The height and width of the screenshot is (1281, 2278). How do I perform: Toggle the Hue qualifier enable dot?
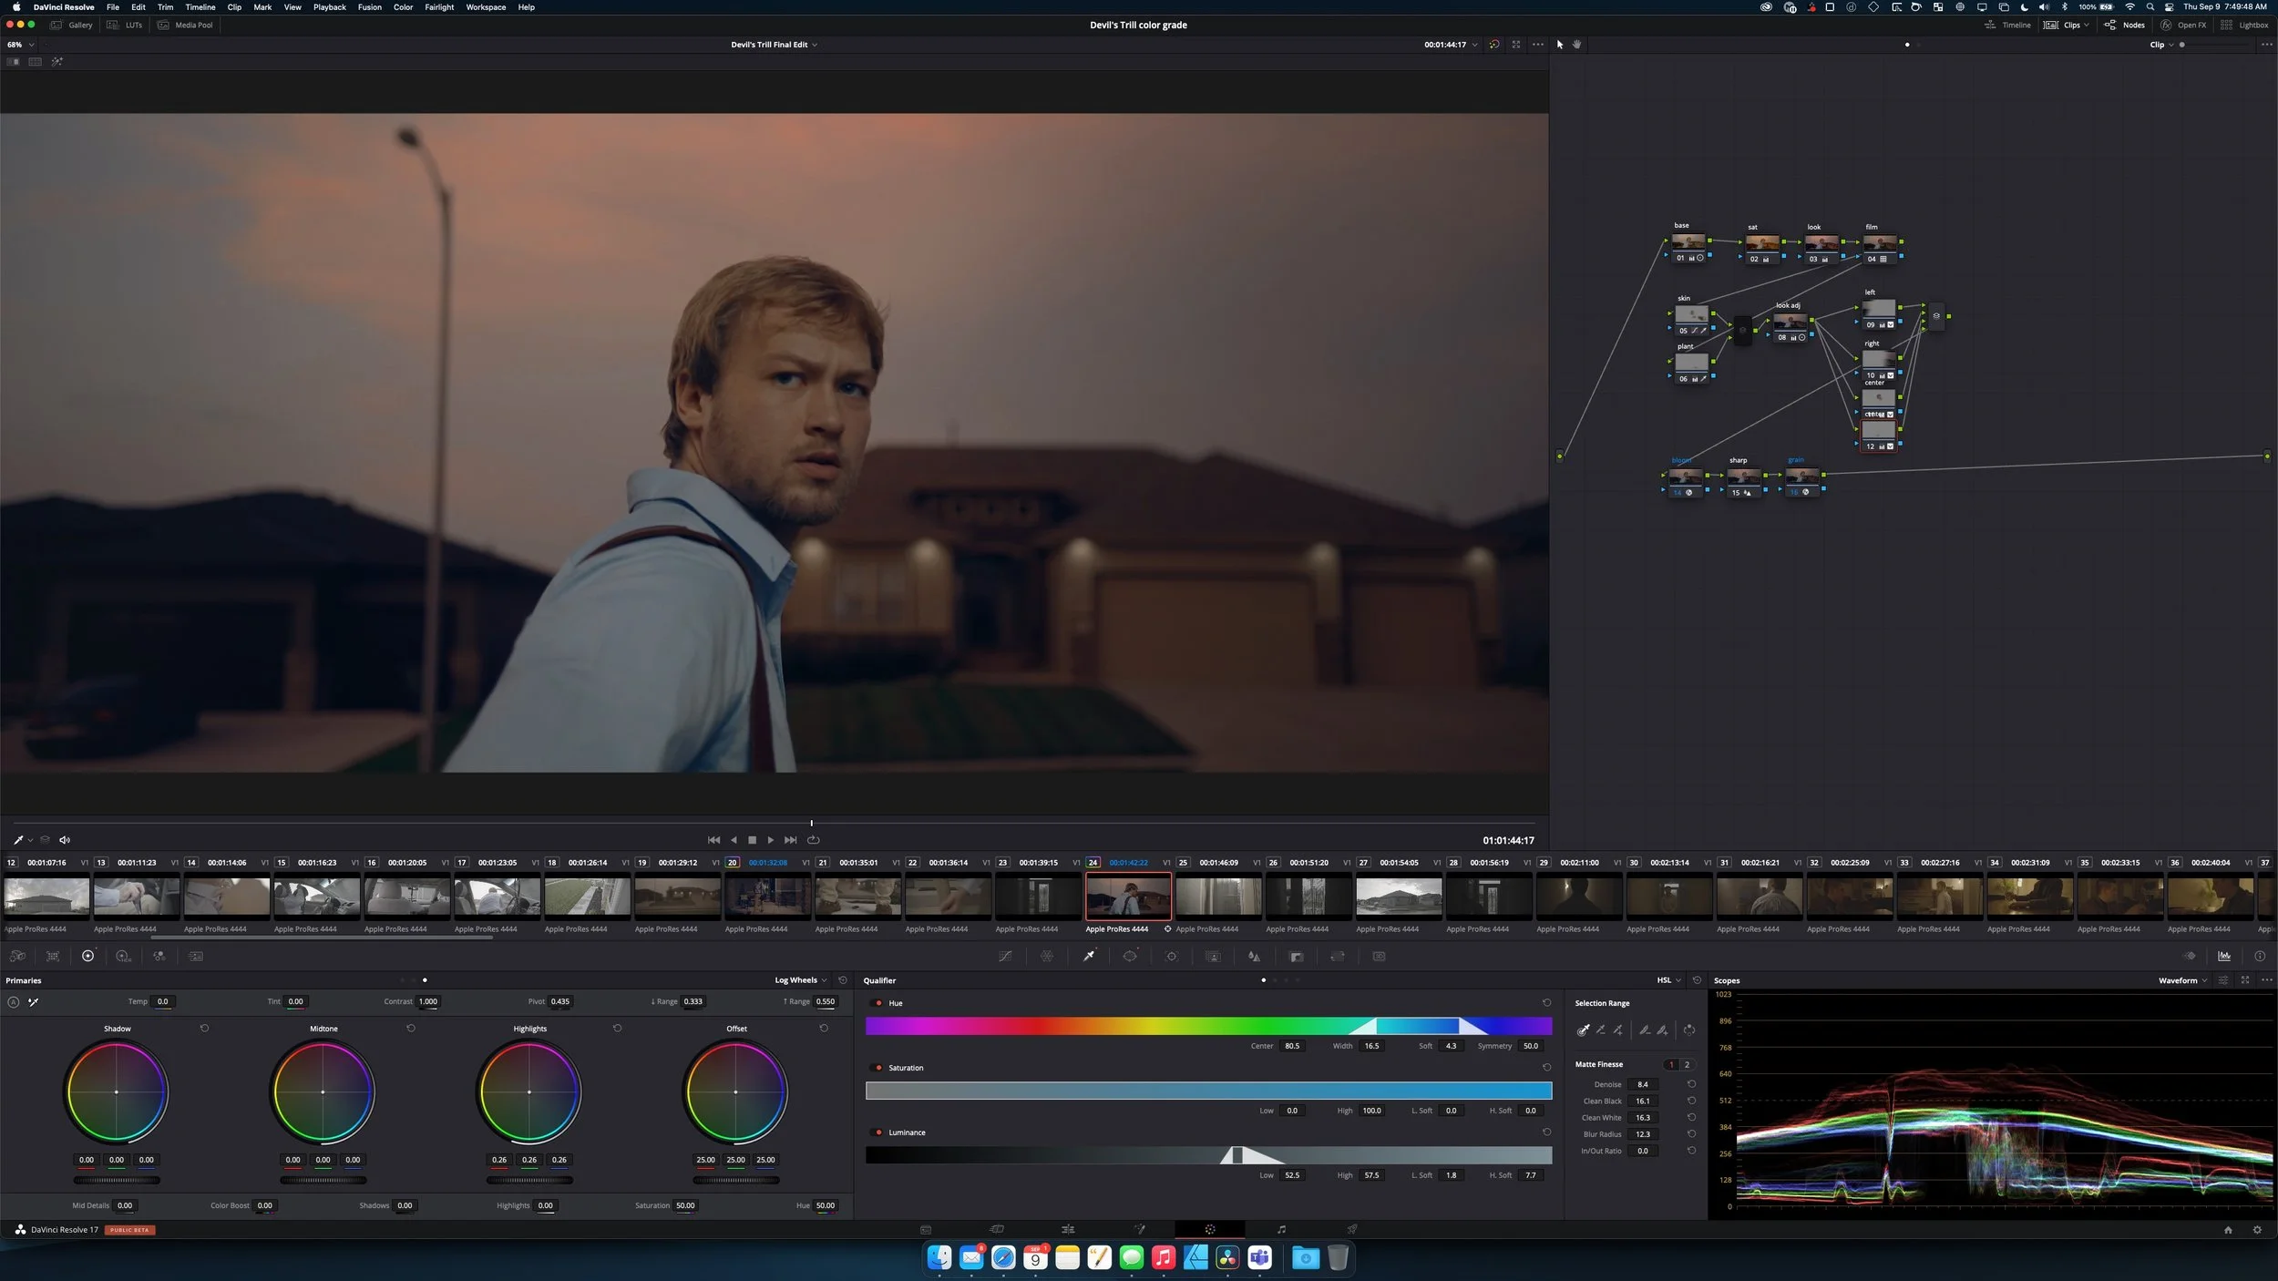pos(878,1003)
